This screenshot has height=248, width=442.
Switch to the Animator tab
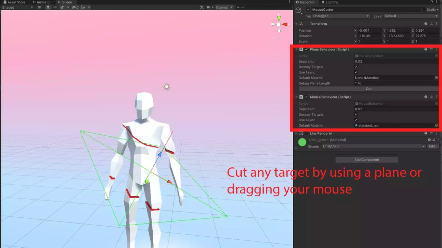coord(41,2)
